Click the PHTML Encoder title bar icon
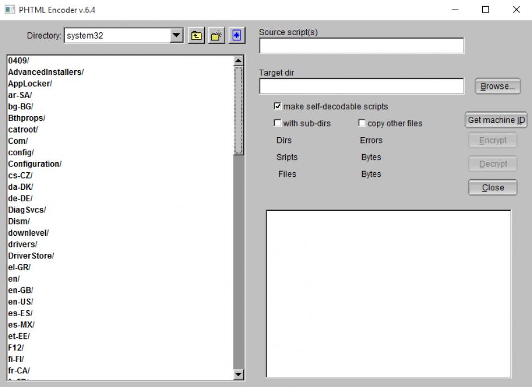The image size is (532, 387). pyautogui.click(x=8, y=10)
